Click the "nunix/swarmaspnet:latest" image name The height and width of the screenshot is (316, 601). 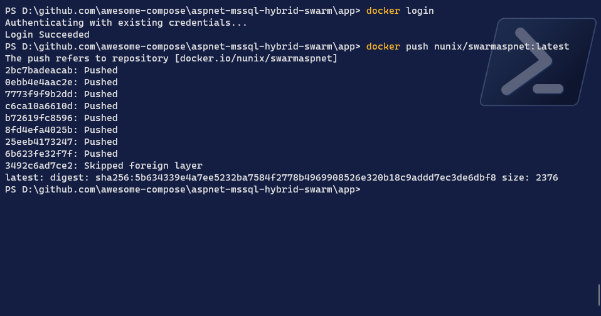tap(501, 46)
